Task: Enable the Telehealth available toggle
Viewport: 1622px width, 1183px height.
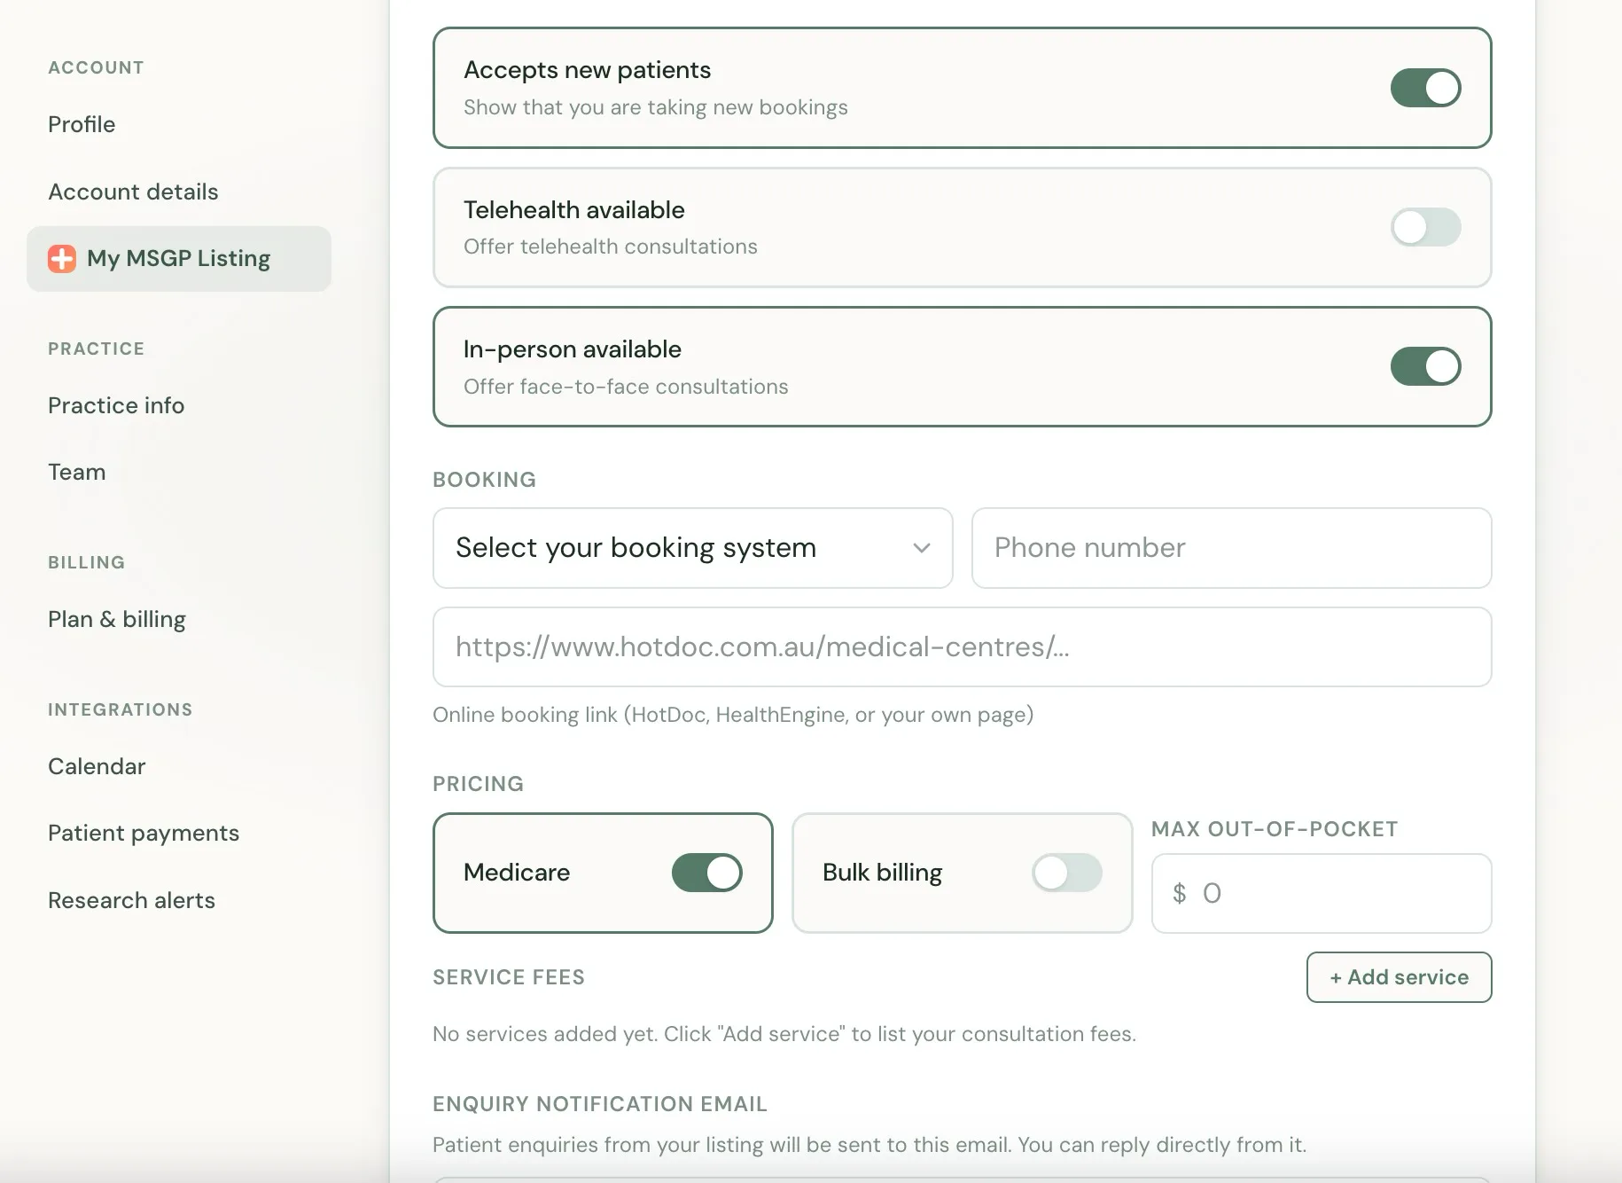Action: 1425,227
